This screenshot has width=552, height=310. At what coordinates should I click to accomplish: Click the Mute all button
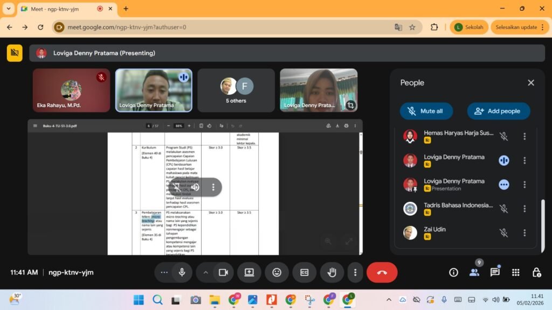point(426,111)
